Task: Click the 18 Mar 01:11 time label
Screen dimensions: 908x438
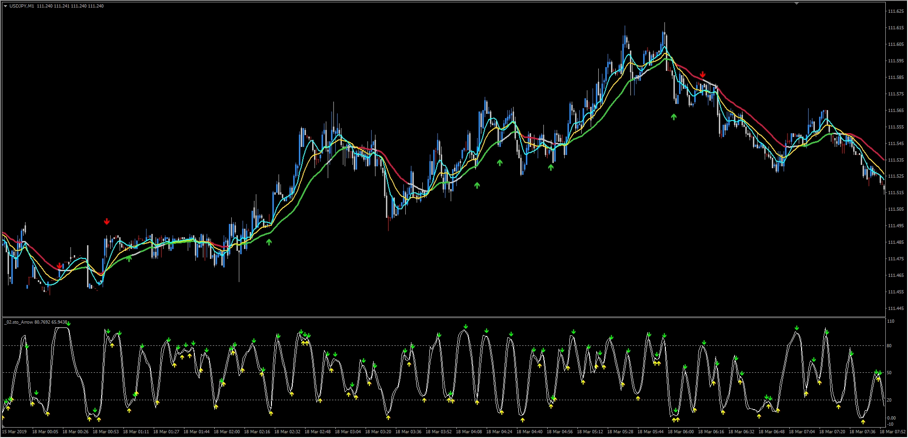Action: 136,432
